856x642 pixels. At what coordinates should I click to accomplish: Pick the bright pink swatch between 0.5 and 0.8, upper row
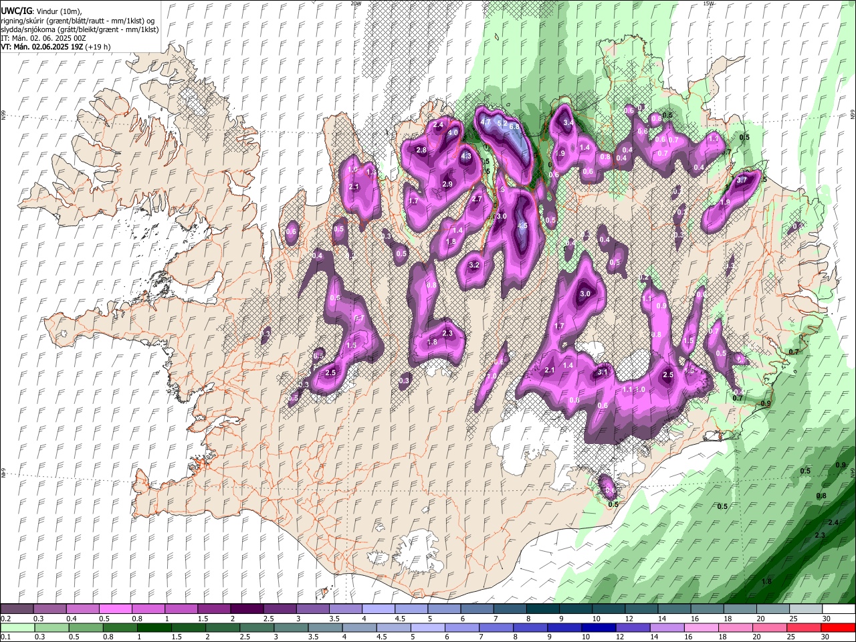tap(116, 609)
